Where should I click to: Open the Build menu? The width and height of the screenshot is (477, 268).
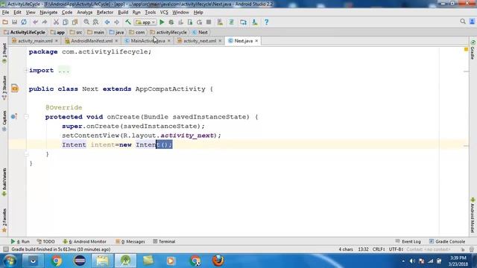123,13
